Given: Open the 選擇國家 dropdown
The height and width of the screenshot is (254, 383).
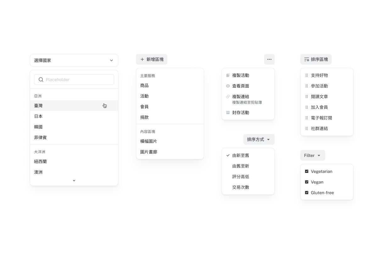Looking at the screenshot, I should tap(74, 60).
